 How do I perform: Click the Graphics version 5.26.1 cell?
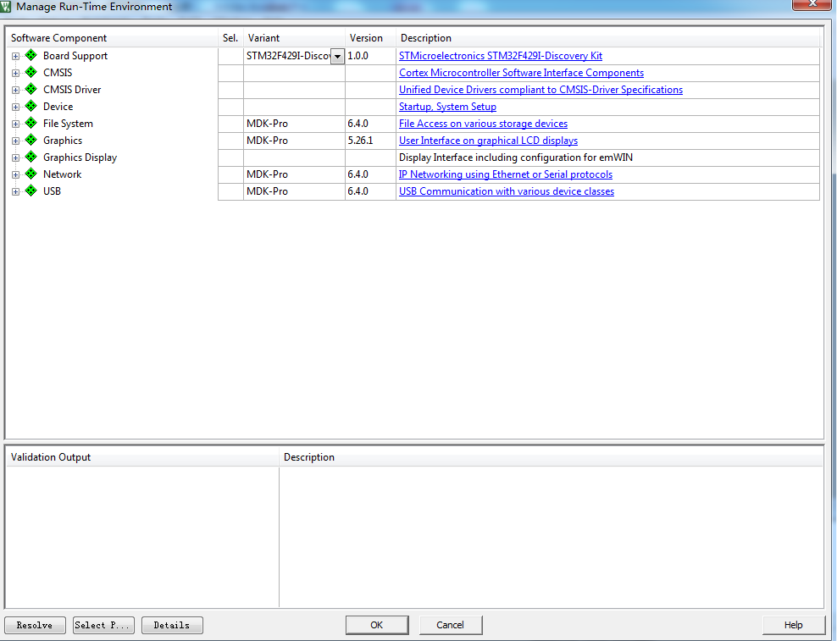[x=370, y=141]
